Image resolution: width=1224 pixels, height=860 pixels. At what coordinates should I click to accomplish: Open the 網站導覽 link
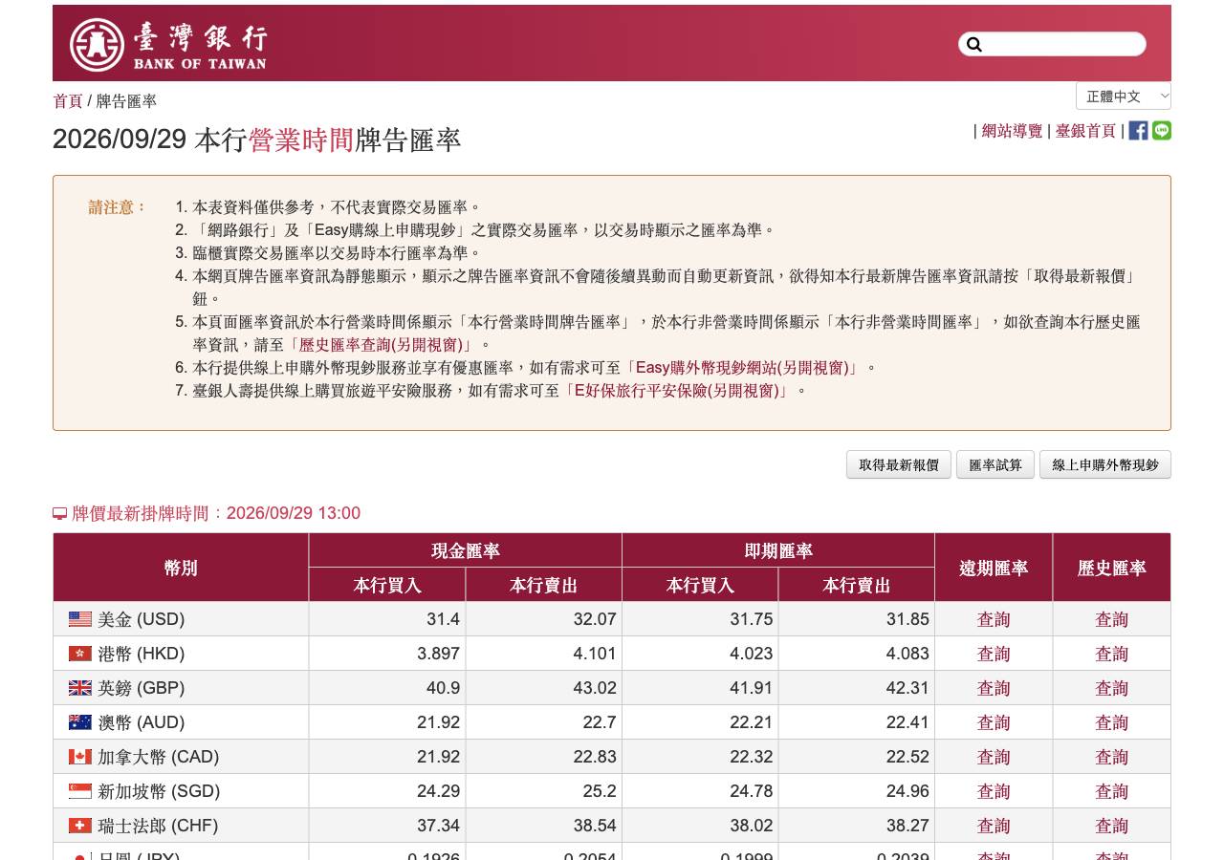pos(1012,131)
